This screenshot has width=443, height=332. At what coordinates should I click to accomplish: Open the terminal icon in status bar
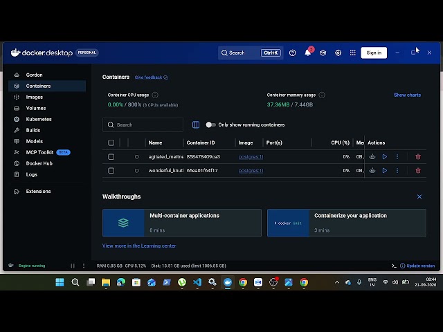394,266
